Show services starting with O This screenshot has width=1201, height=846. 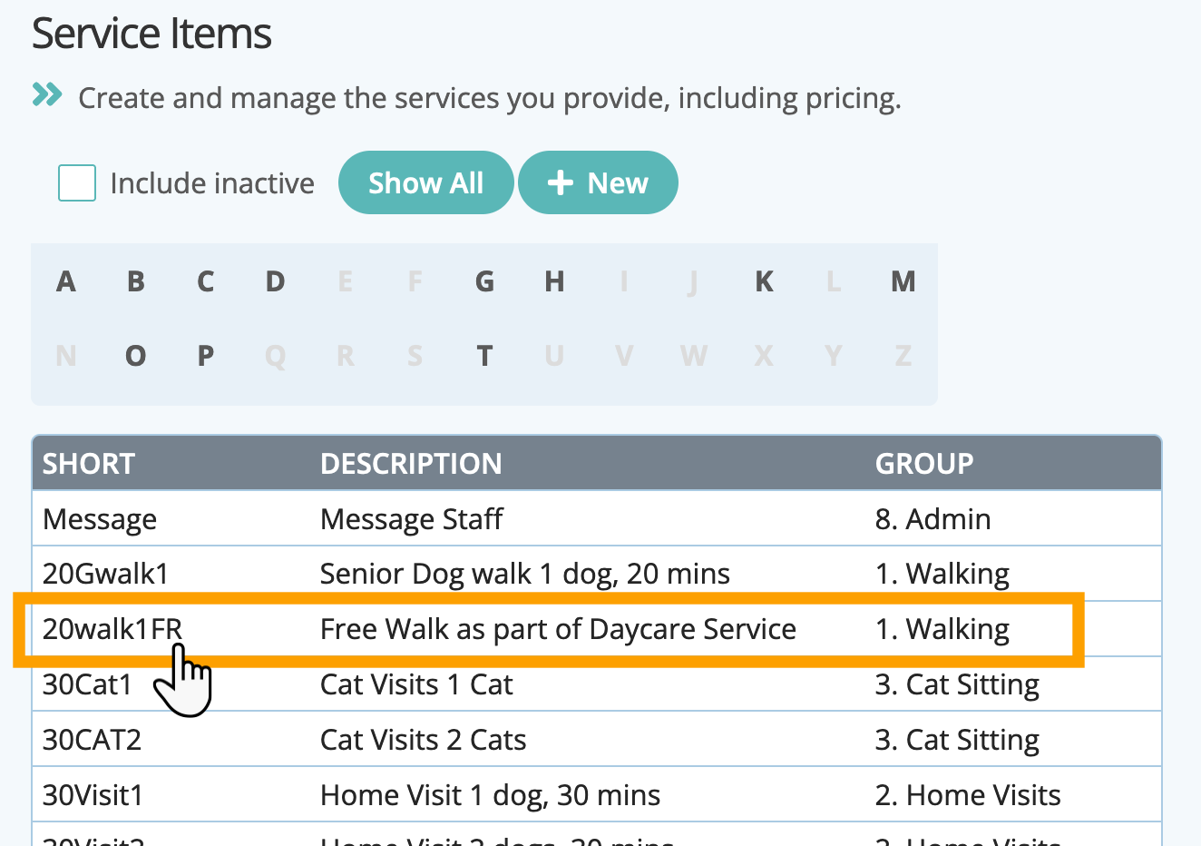tap(136, 356)
